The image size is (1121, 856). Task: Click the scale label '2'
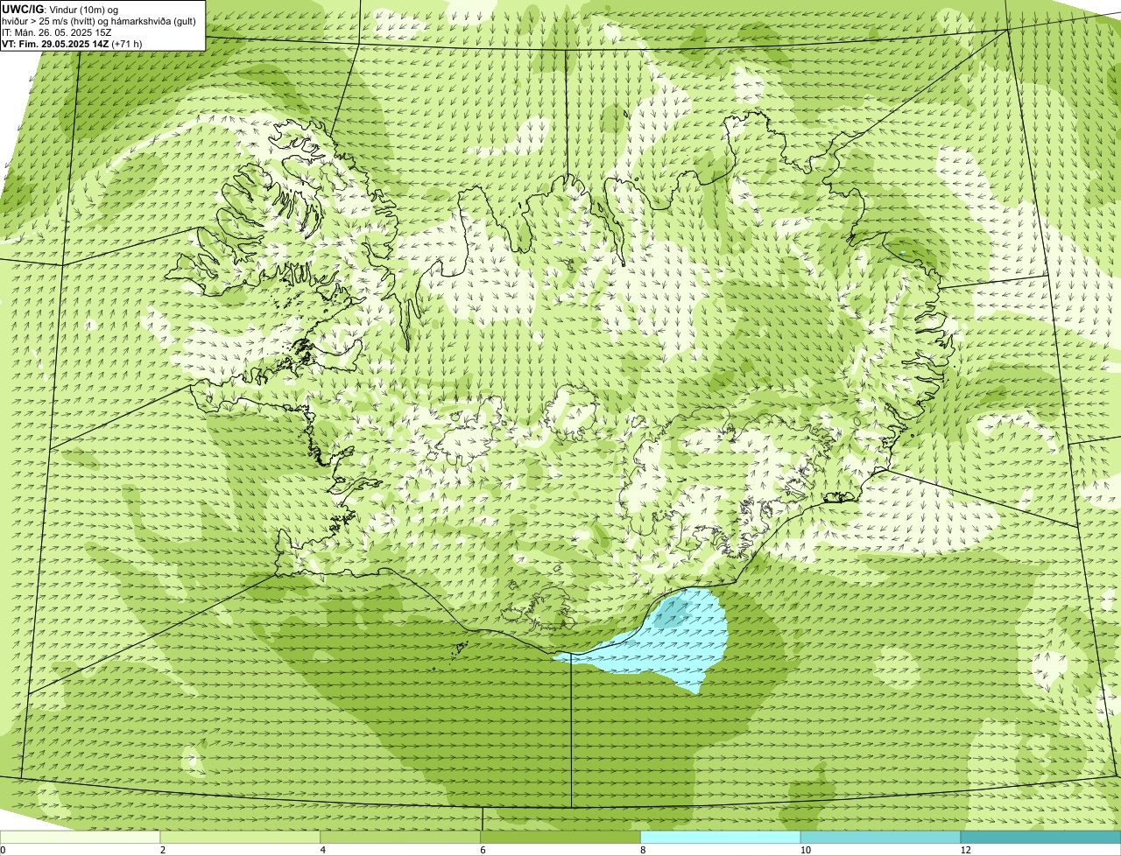click(x=163, y=850)
